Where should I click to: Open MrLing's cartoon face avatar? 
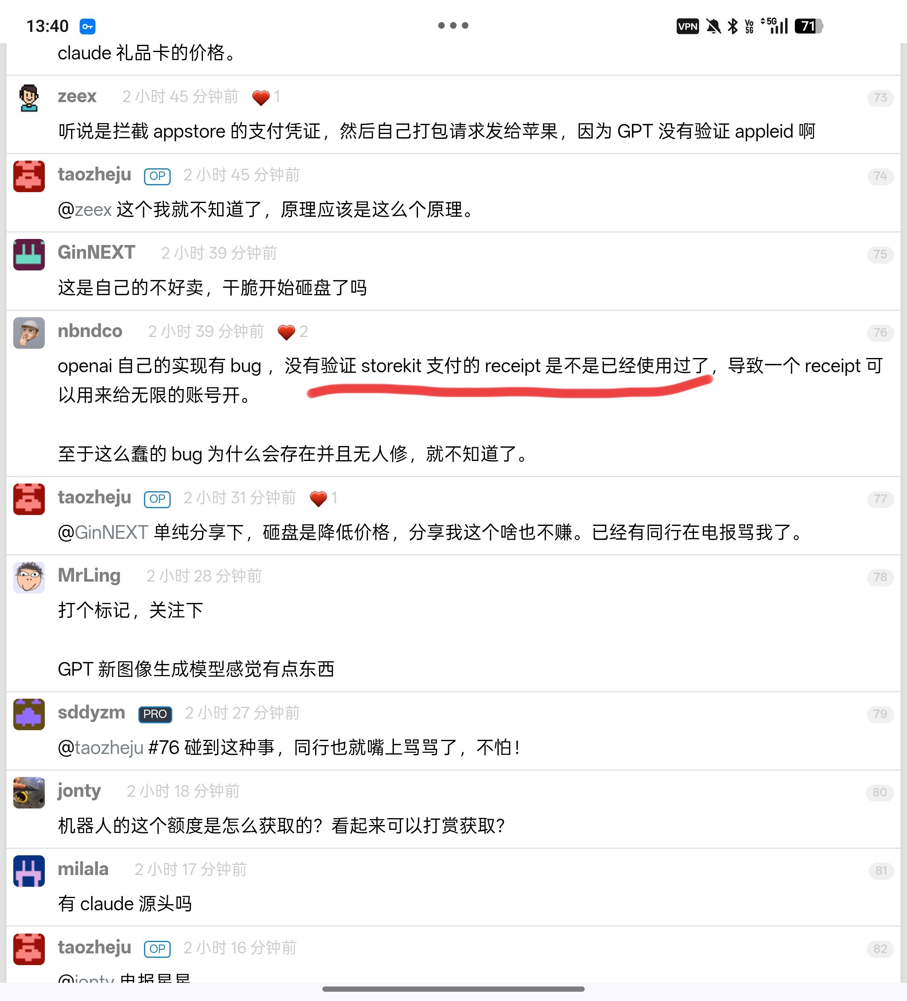(29, 578)
